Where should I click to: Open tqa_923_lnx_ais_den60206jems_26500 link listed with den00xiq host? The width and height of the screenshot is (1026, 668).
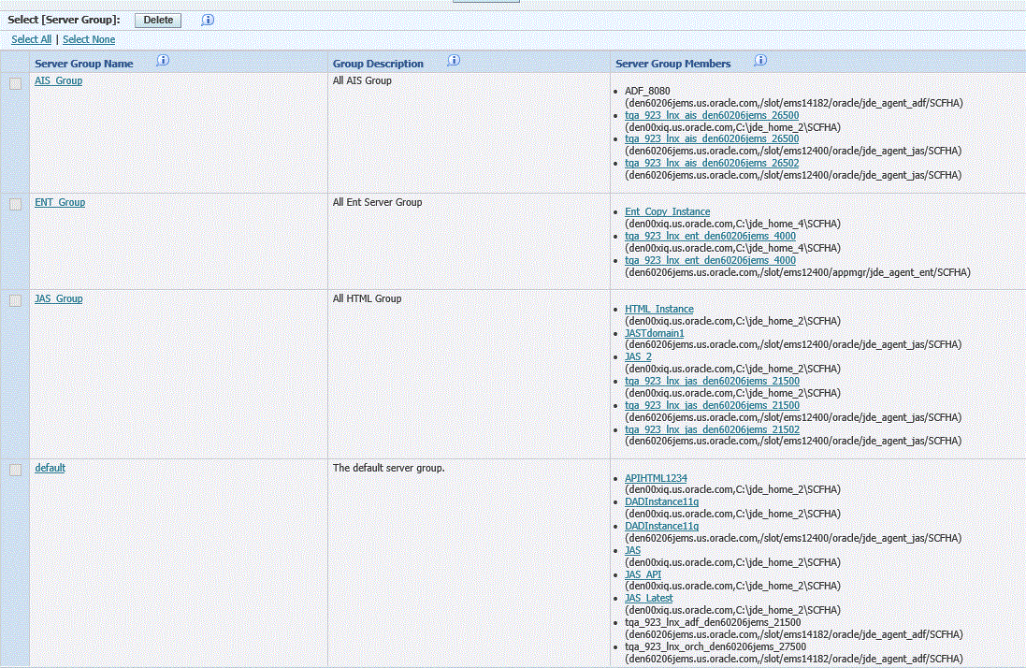[x=712, y=115]
